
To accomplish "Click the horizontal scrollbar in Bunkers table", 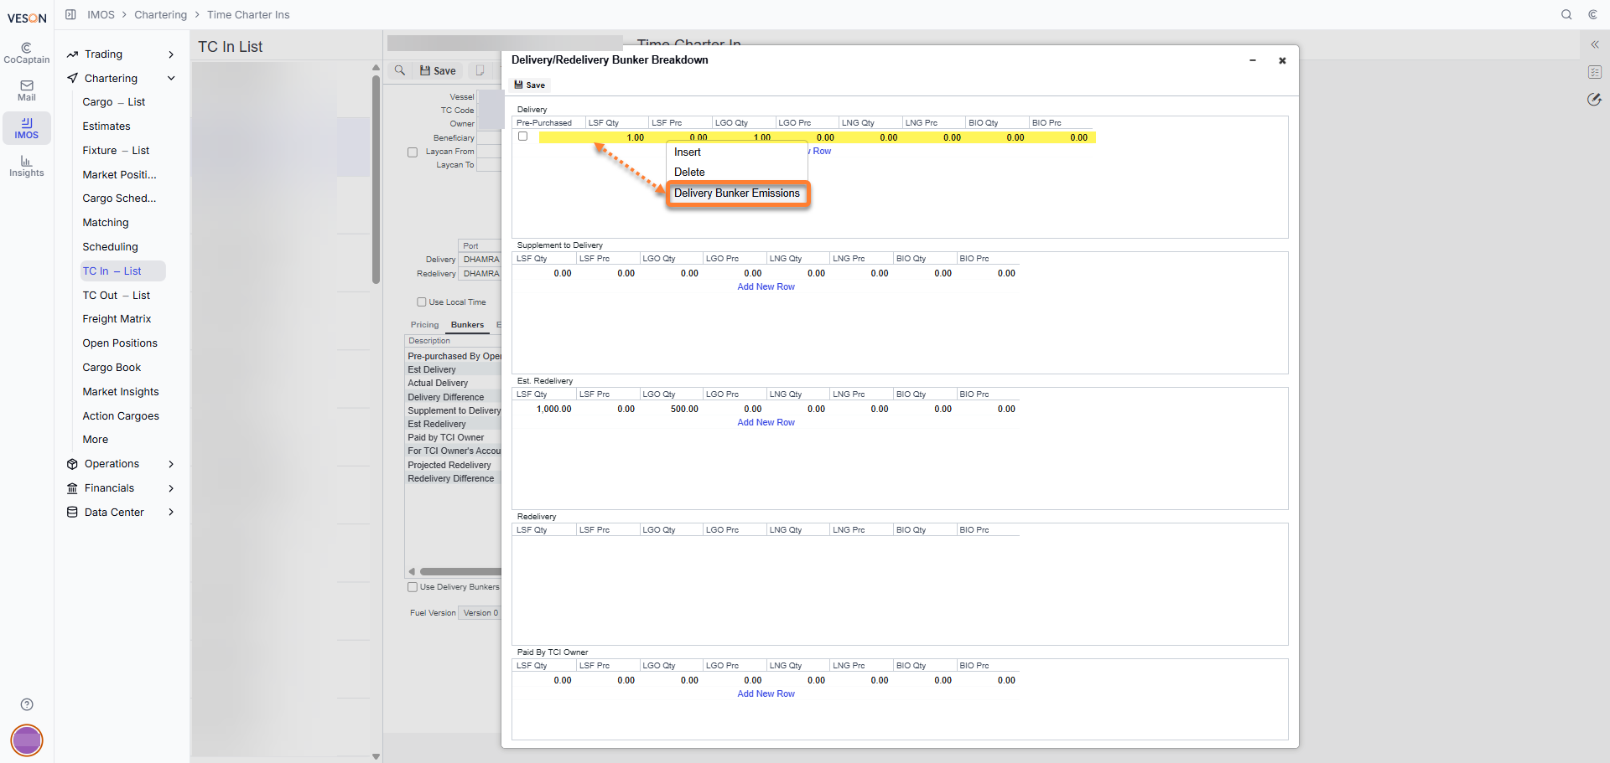I will [460, 571].
